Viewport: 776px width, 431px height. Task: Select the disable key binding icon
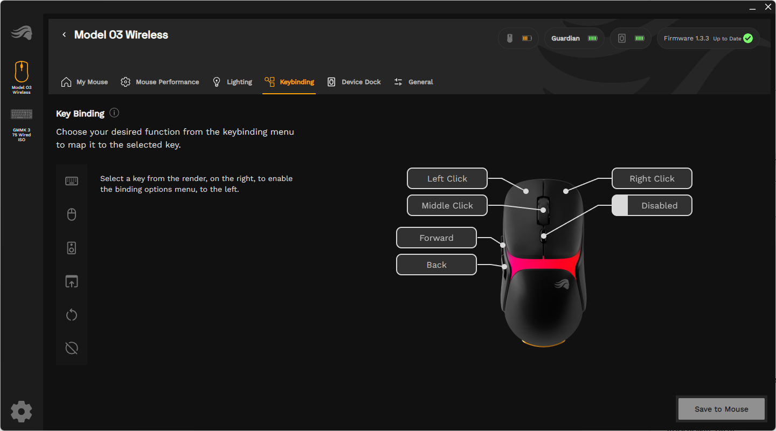pos(72,348)
